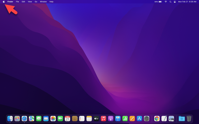The width and height of the screenshot is (199, 124).
Task: Open Messages from the Dock
Action: pos(39,118)
